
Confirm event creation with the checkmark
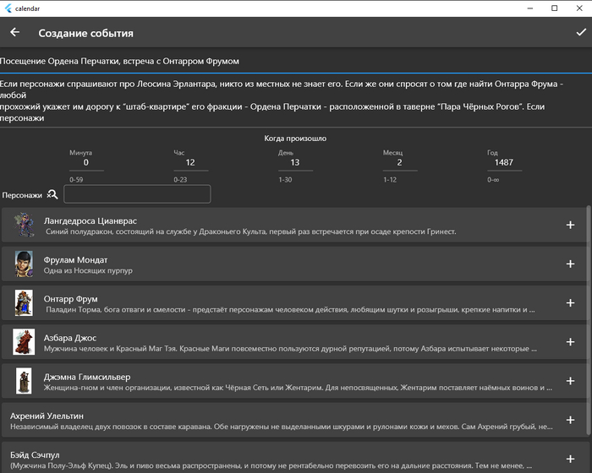(580, 33)
